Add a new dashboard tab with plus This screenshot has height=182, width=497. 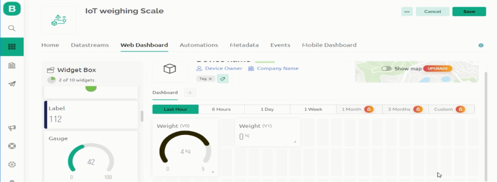point(190,93)
